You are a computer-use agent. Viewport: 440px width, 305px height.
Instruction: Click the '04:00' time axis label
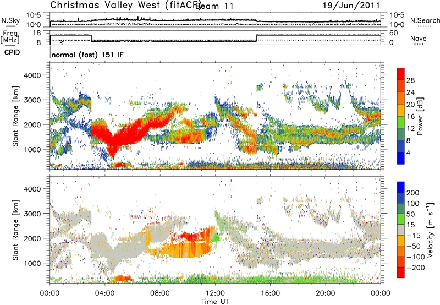105,293
